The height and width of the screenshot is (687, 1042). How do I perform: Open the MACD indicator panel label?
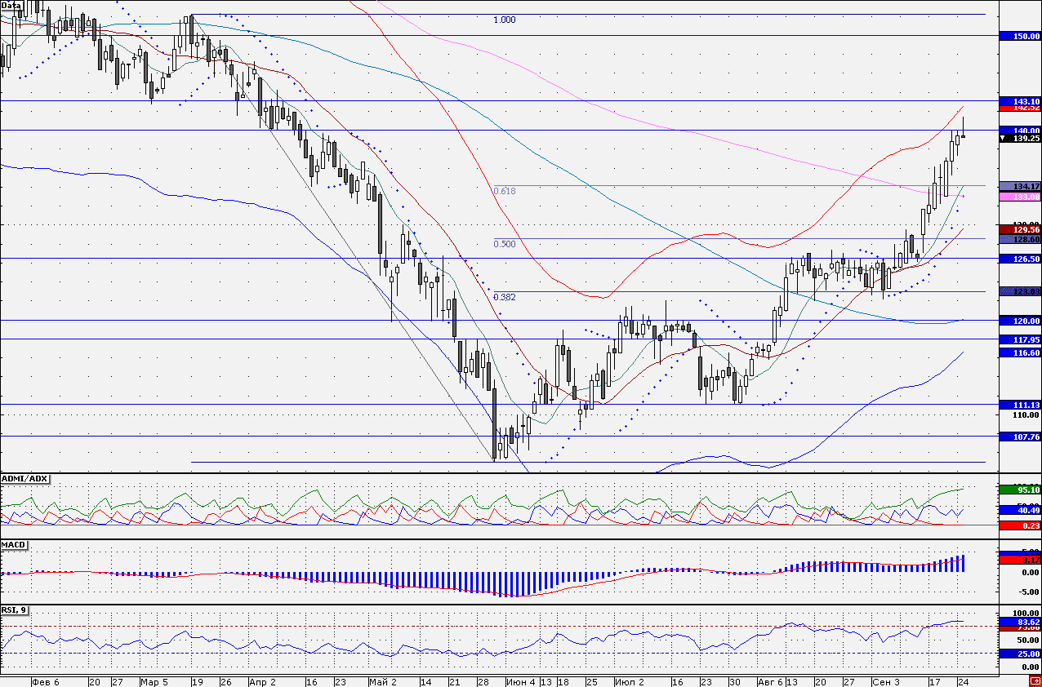(x=12, y=543)
